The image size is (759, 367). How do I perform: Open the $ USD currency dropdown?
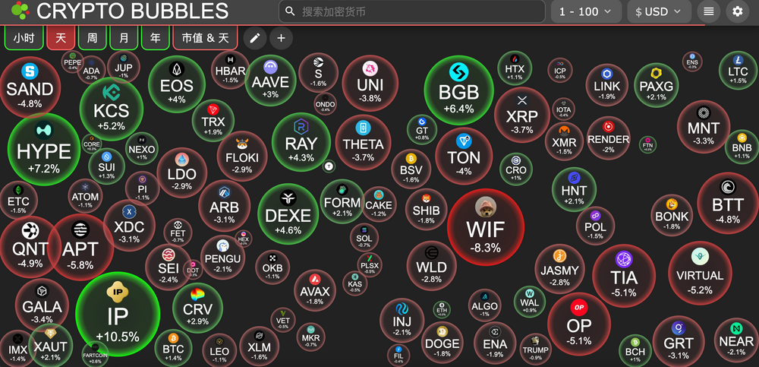660,11
